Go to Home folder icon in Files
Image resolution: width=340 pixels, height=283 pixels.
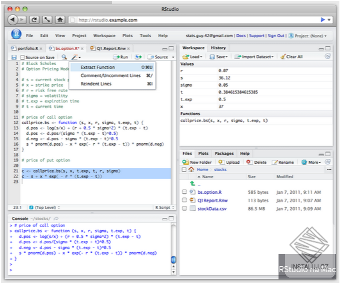tap(191, 169)
